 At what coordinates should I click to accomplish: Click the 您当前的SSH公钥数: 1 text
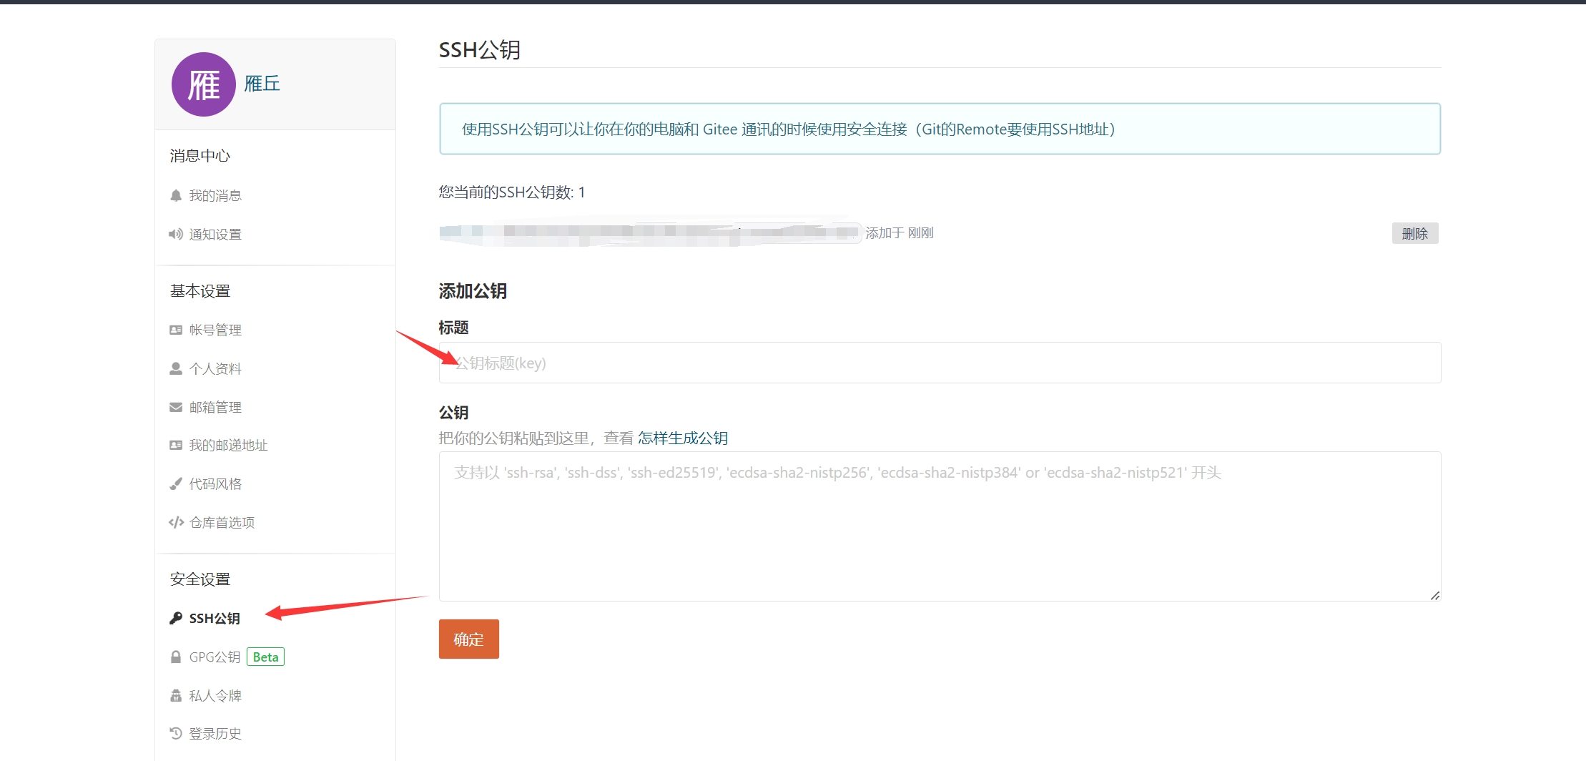(512, 192)
